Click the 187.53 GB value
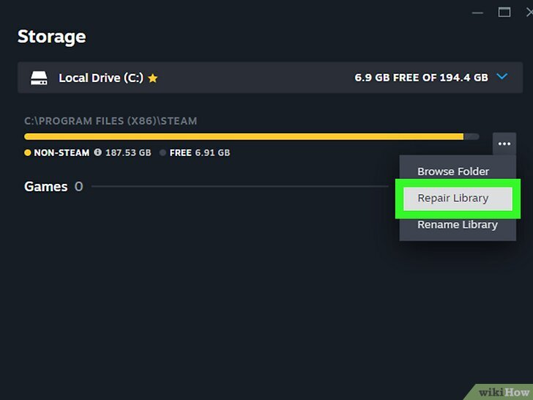This screenshot has width=533, height=400. coord(128,152)
